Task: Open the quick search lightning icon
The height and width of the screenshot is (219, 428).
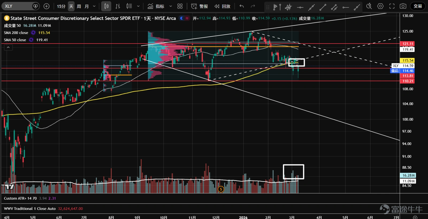Action: pos(369,6)
